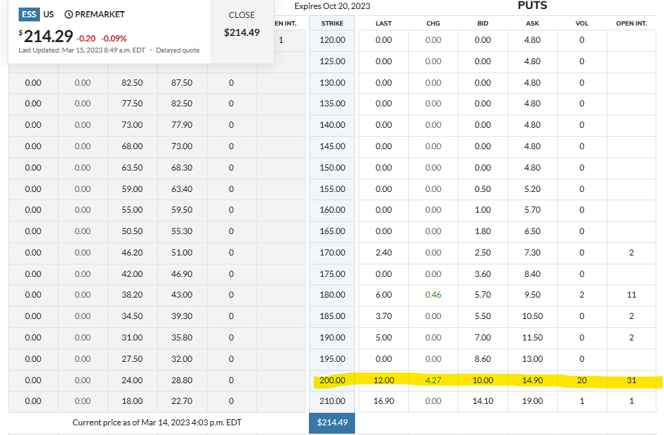Screen dimensions: 664x435
Task: Click the ESS ticker symbol badge
Action: coord(29,14)
